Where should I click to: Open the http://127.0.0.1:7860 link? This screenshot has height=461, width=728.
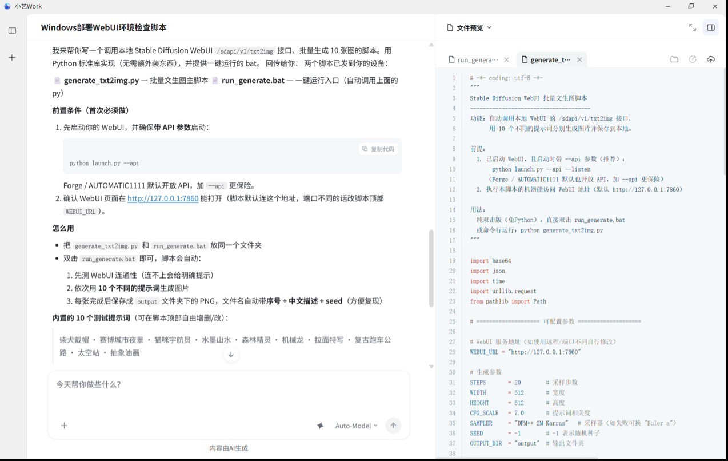pos(163,198)
